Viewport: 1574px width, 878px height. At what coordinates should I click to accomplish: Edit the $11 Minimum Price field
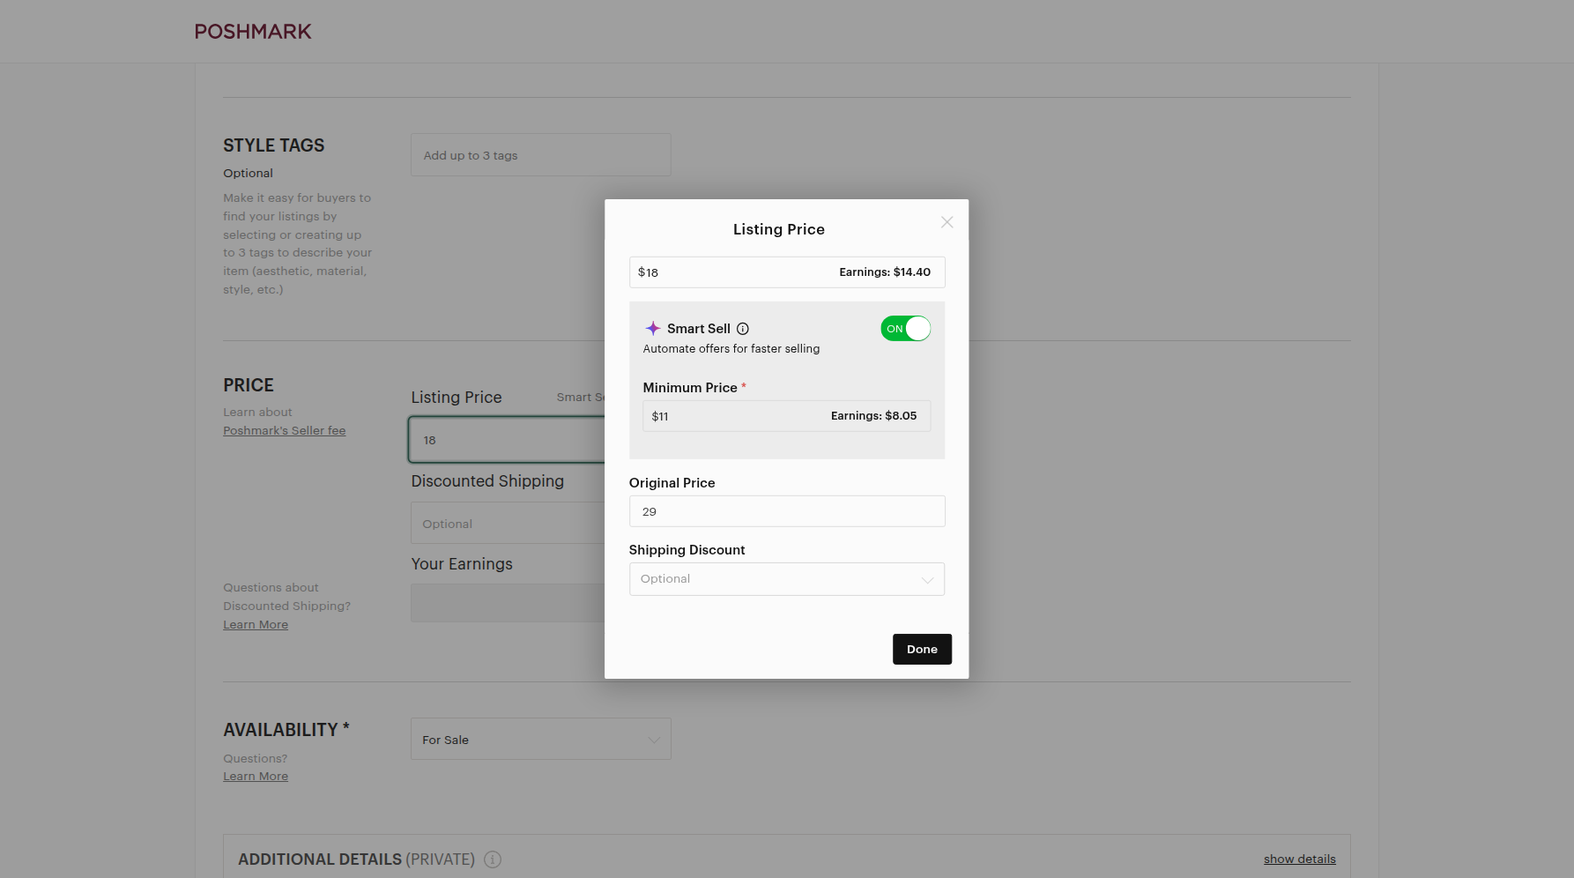pyautogui.click(x=787, y=416)
